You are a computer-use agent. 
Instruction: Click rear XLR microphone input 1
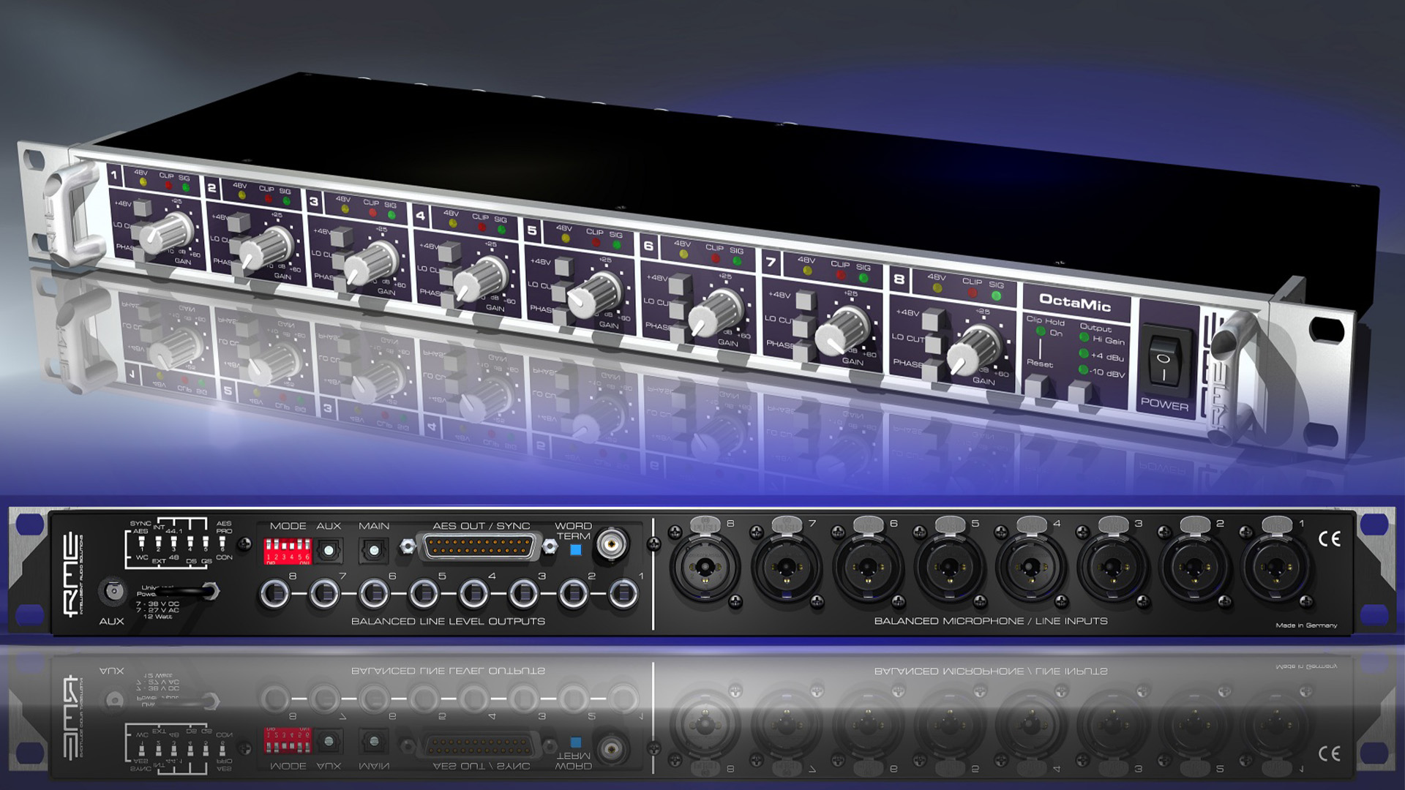(x=1275, y=568)
